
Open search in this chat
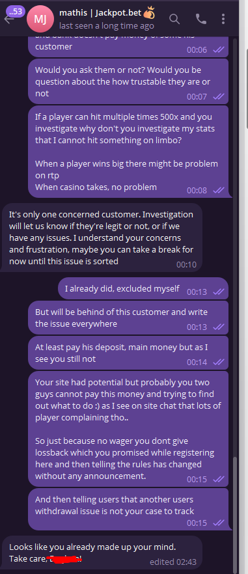[x=174, y=19]
